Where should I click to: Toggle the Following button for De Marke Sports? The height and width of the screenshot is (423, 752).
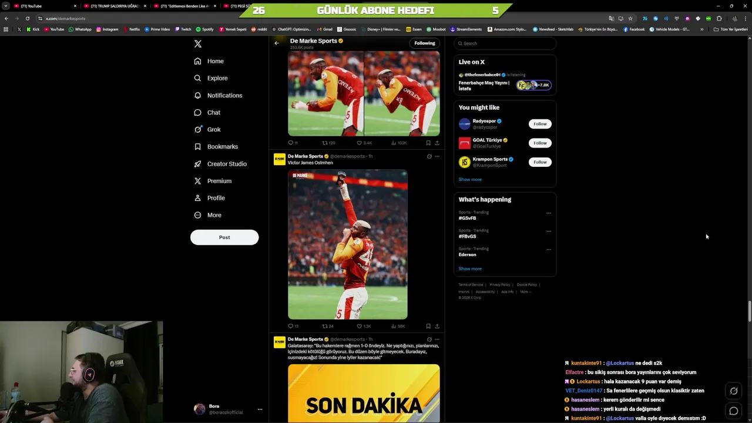425,43
